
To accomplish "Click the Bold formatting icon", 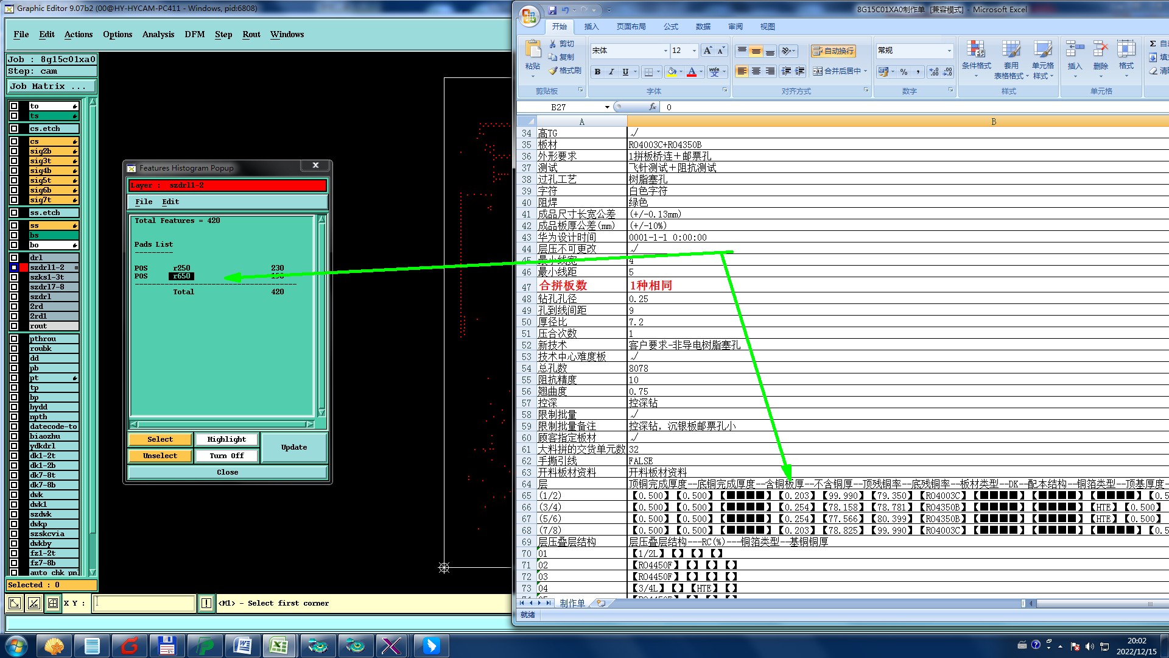I will pyautogui.click(x=597, y=72).
